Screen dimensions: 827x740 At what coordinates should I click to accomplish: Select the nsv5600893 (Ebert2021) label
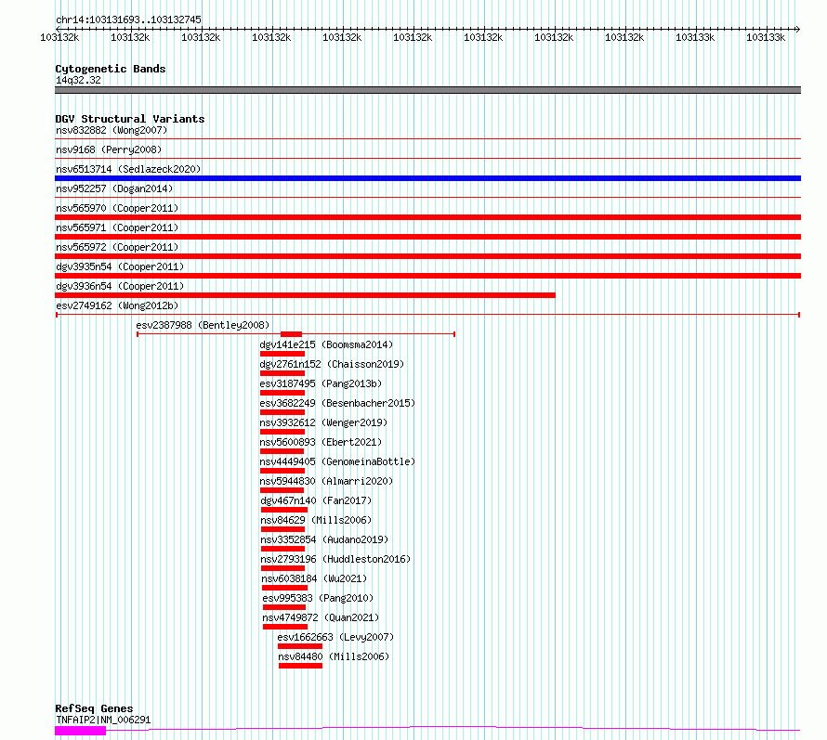(x=321, y=442)
